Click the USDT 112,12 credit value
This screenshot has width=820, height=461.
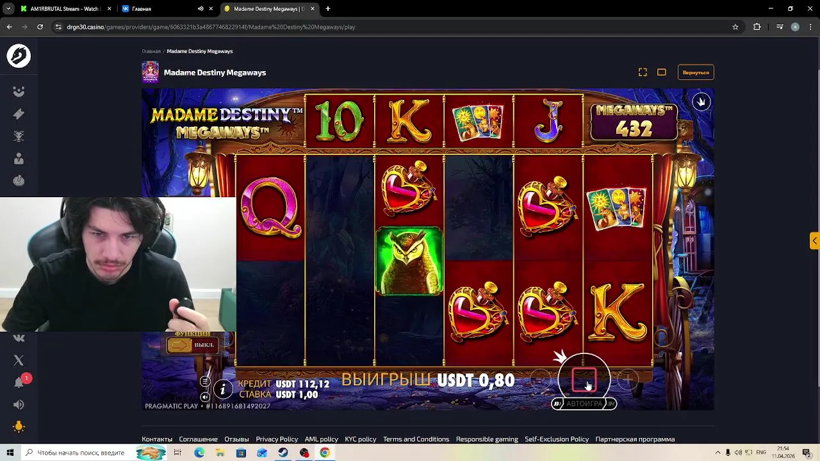click(x=302, y=384)
